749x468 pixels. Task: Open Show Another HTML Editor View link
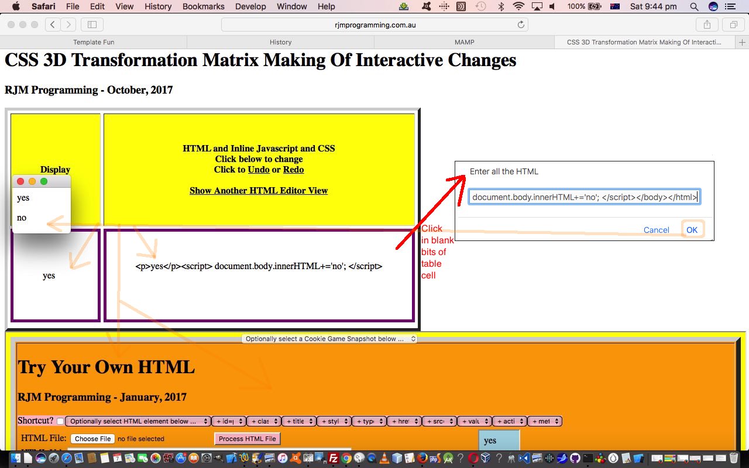259,191
